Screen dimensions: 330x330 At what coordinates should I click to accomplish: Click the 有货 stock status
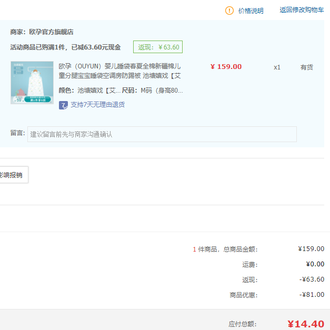tap(306, 67)
